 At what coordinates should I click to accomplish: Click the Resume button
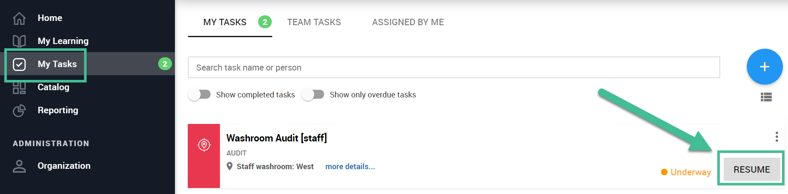(752, 170)
